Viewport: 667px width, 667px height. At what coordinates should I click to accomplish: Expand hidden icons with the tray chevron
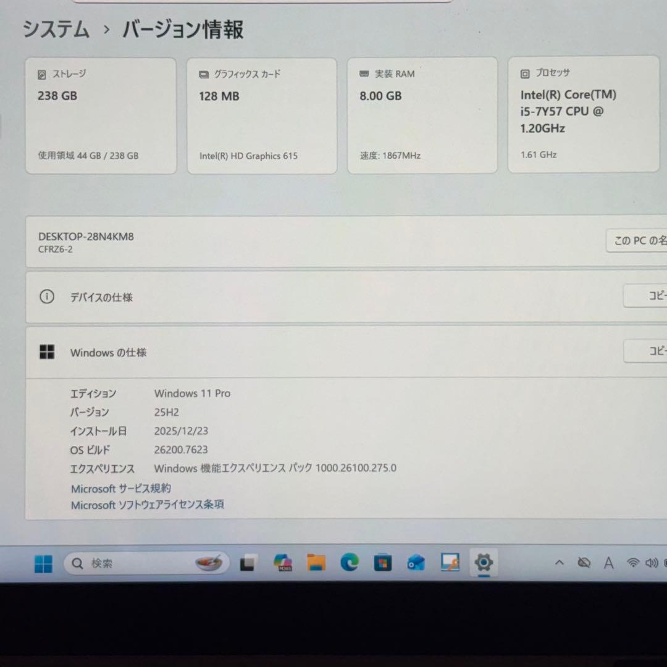(x=560, y=563)
